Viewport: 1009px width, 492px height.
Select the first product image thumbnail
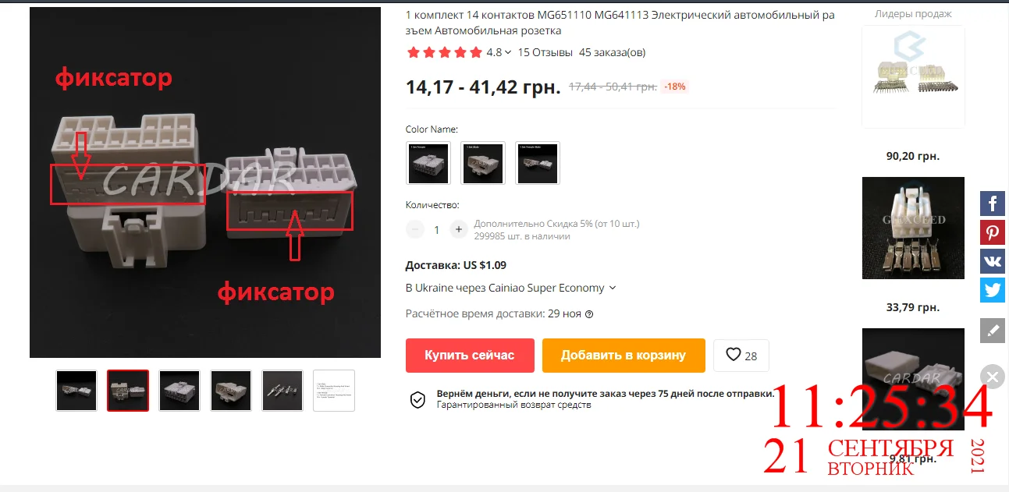(x=76, y=390)
